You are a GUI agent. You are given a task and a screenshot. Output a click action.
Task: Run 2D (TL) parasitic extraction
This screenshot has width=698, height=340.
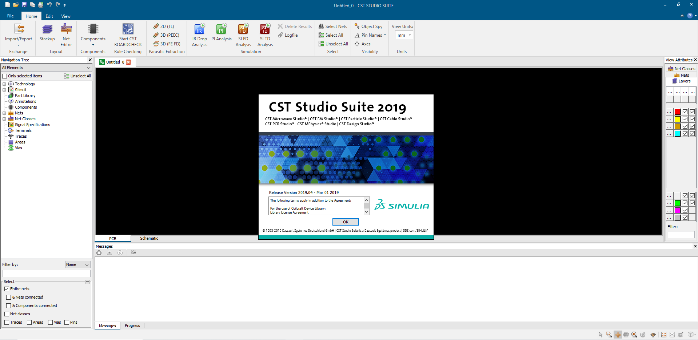(x=164, y=27)
